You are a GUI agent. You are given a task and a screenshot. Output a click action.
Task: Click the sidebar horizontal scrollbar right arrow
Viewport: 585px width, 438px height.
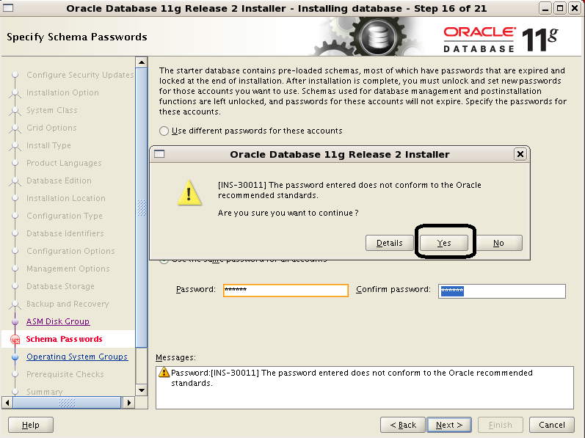[128, 402]
